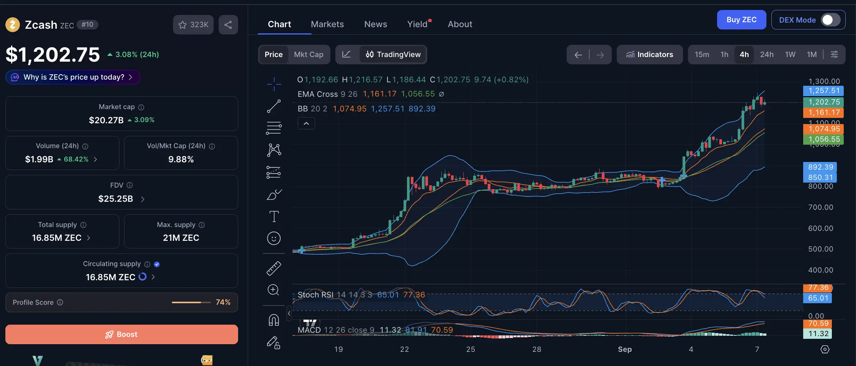Open Why is ZEC's price up today
The height and width of the screenshot is (366, 856).
(73, 77)
